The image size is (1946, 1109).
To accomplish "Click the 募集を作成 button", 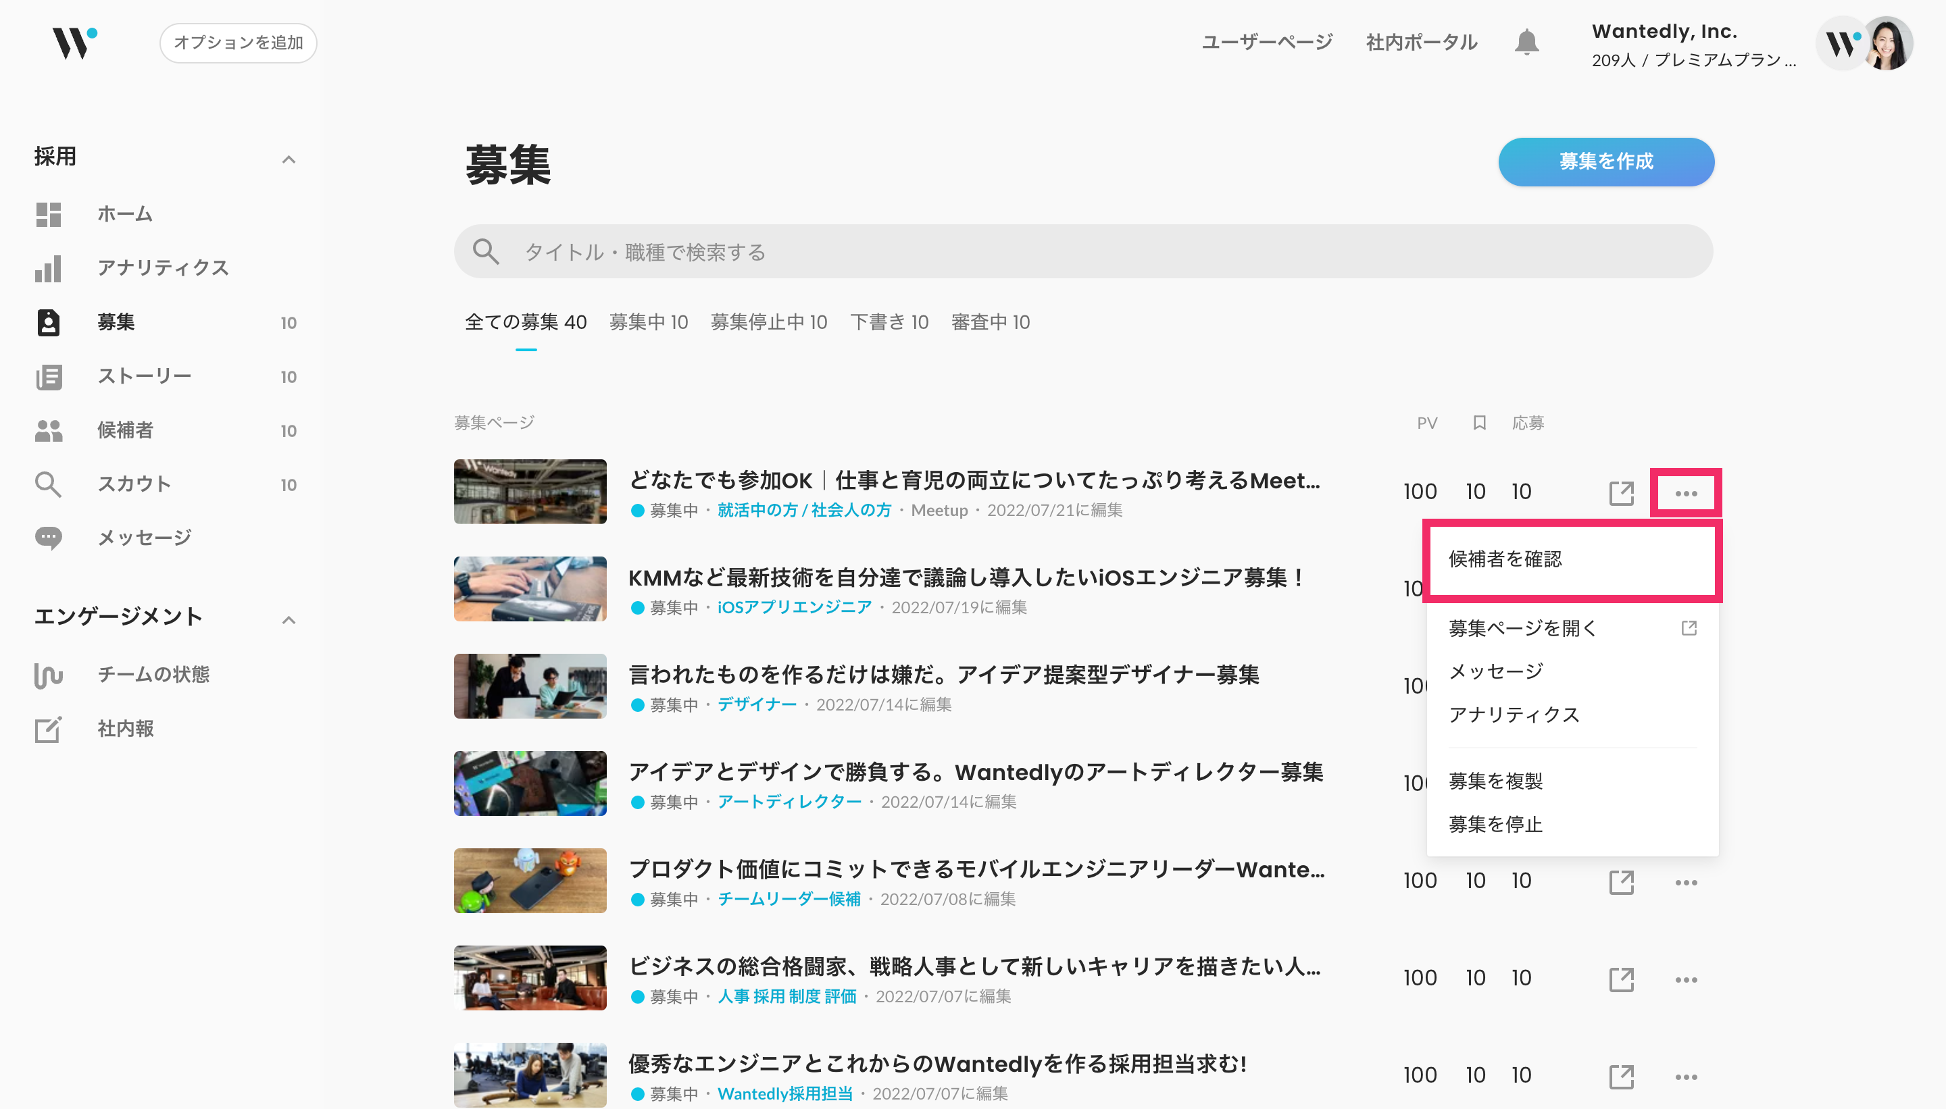I will coord(1605,161).
